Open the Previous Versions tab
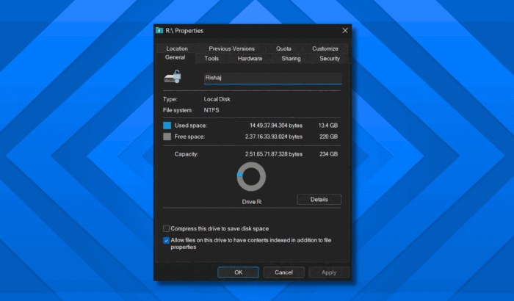 (231, 48)
